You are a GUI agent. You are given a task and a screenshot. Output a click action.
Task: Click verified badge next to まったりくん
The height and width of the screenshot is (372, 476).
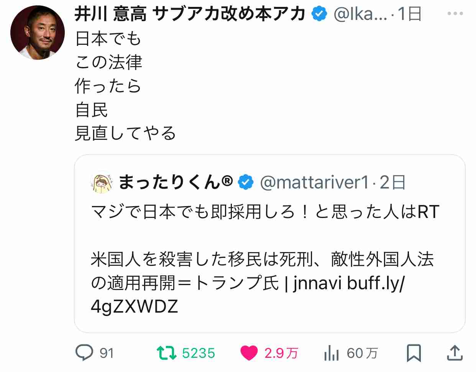tap(246, 182)
